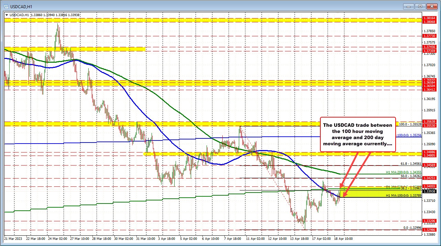Image resolution: width=441 pixels, height=246 pixels.
Task: Click the Fibonacci label 0.0 - 1.32996
Action: coord(412,227)
